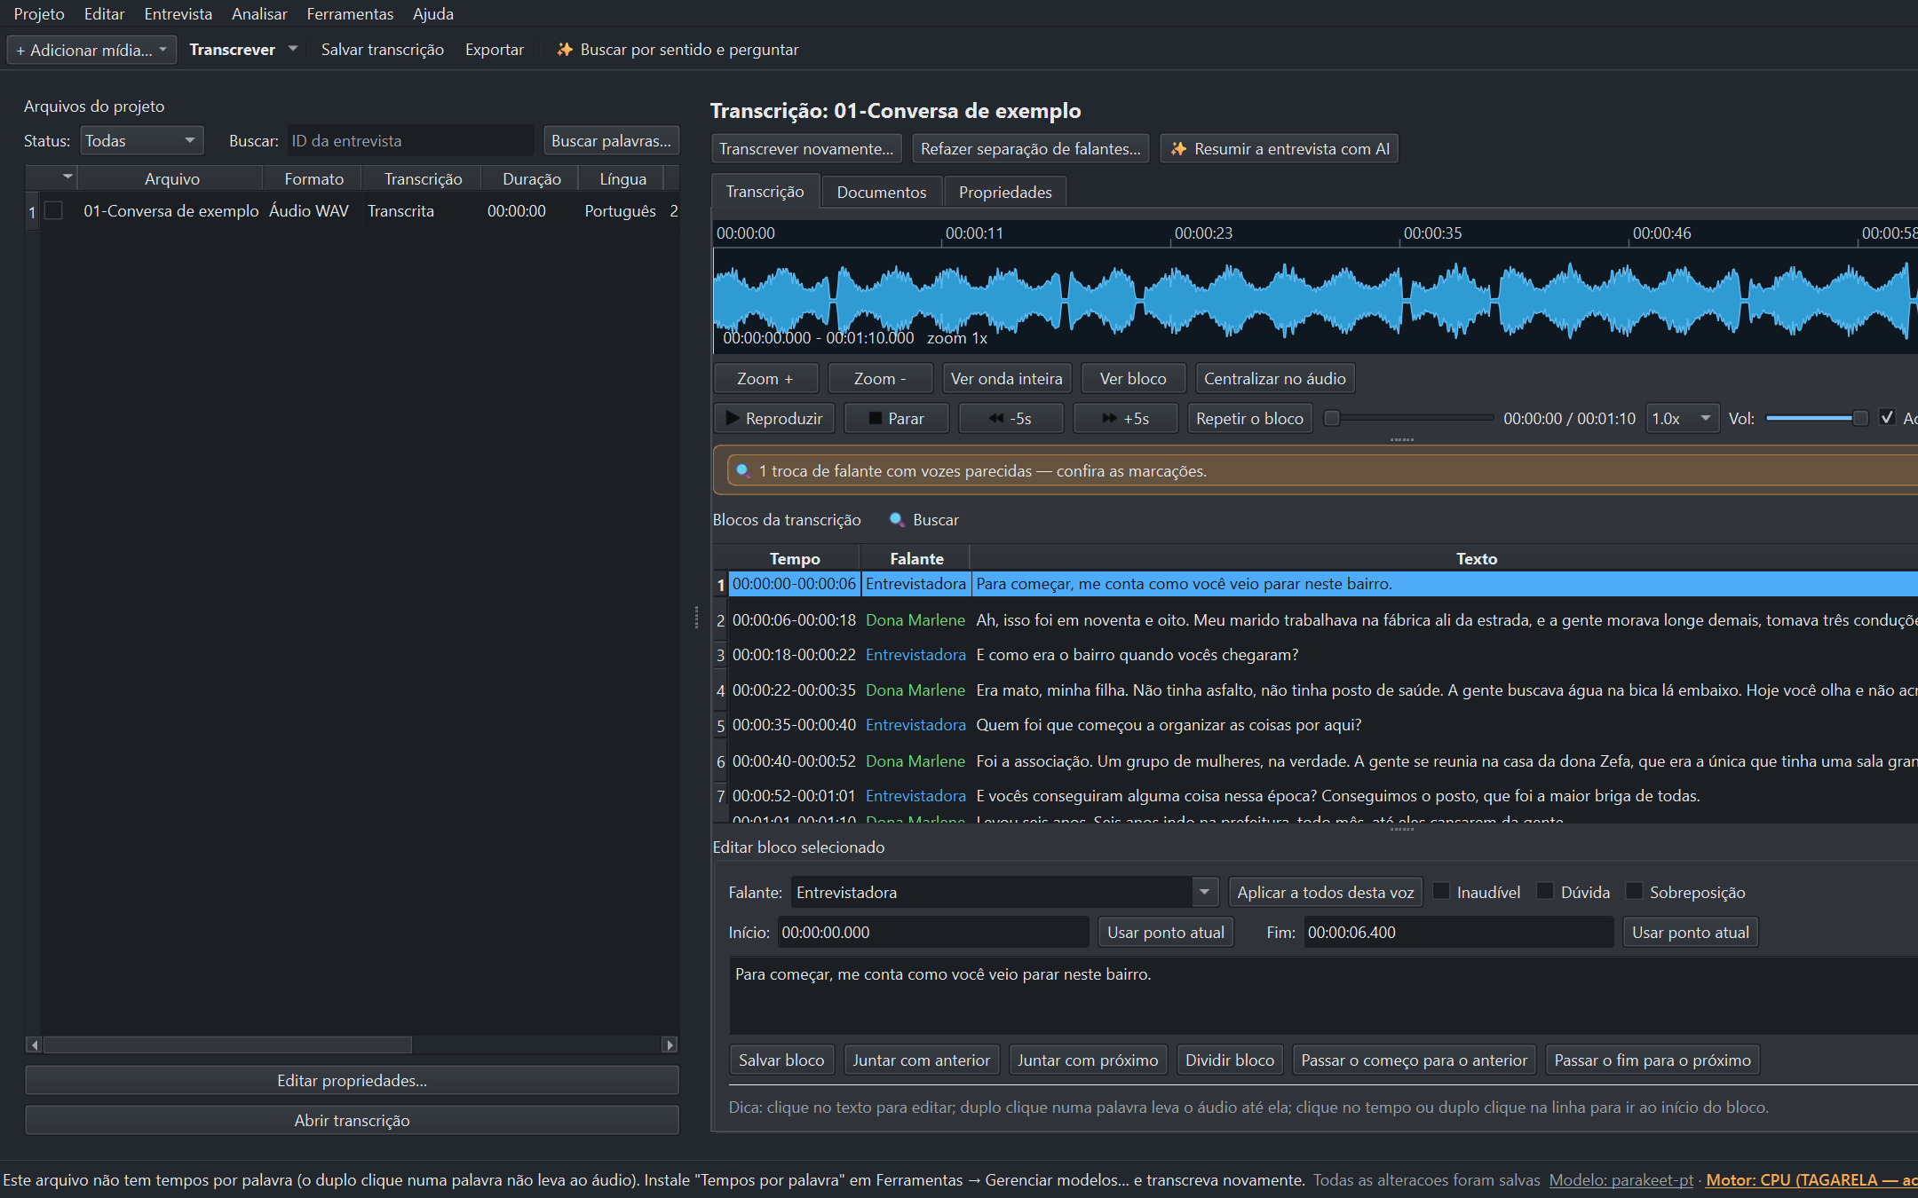The height and width of the screenshot is (1198, 1918).
Task: Uncheck the checkbox next to the volume slider
Action: pyautogui.click(x=1888, y=418)
